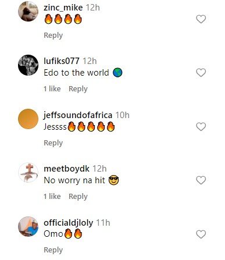Open jeffsoundofafrica's orange avatar
This screenshot has height=260, width=225.
click(x=28, y=119)
